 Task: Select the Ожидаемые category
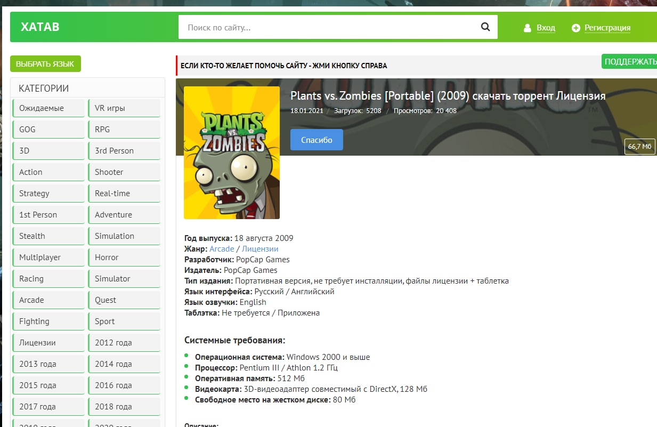pyautogui.click(x=48, y=108)
